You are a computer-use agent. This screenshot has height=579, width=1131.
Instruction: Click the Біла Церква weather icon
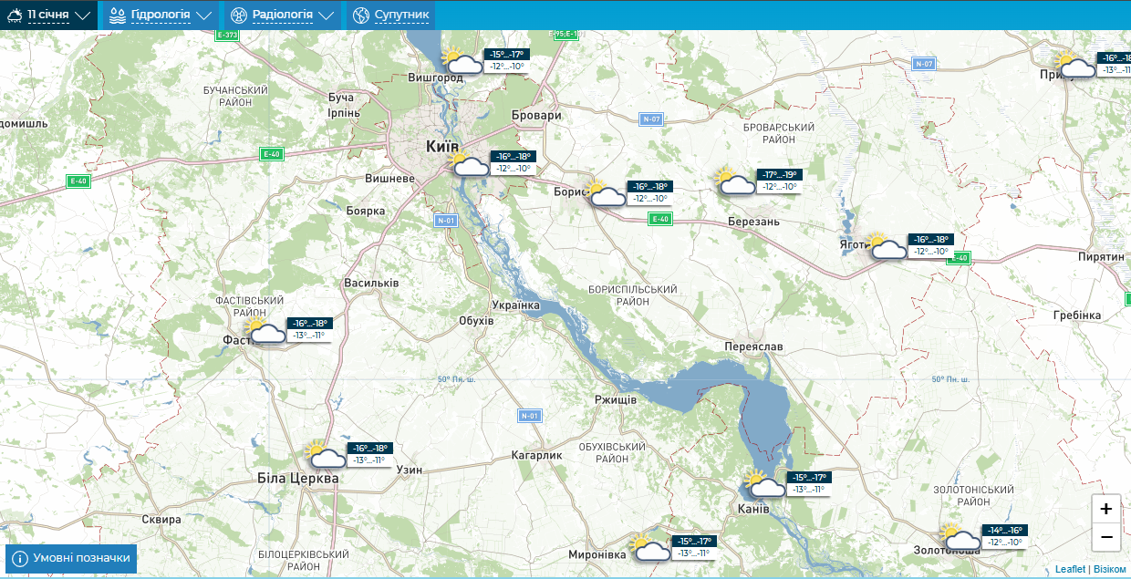pos(326,455)
